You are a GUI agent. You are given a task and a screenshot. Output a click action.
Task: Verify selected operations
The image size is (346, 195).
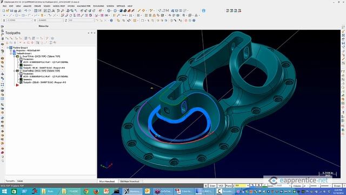pyautogui.click(x=30, y=38)
